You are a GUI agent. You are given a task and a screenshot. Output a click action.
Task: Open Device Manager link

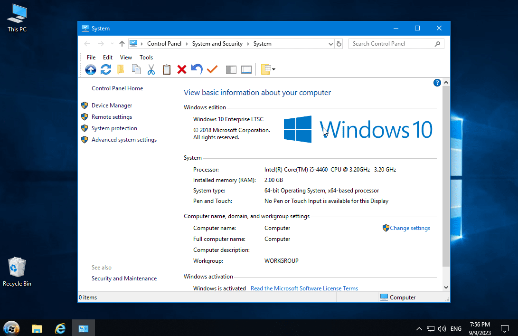[x=112, y=106]
